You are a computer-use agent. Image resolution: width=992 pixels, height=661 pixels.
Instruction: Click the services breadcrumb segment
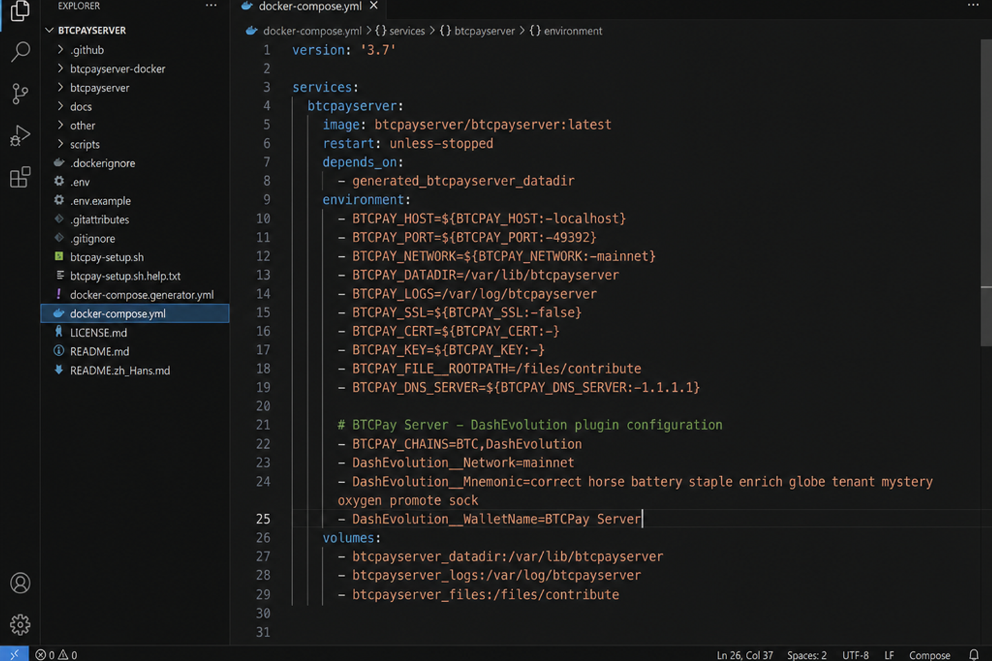(400, 31)
